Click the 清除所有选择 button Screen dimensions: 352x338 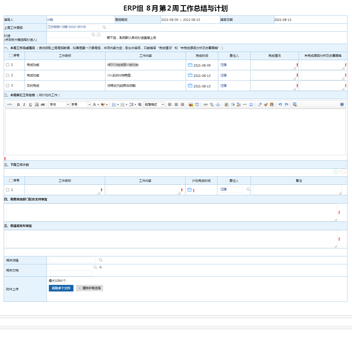89,288
